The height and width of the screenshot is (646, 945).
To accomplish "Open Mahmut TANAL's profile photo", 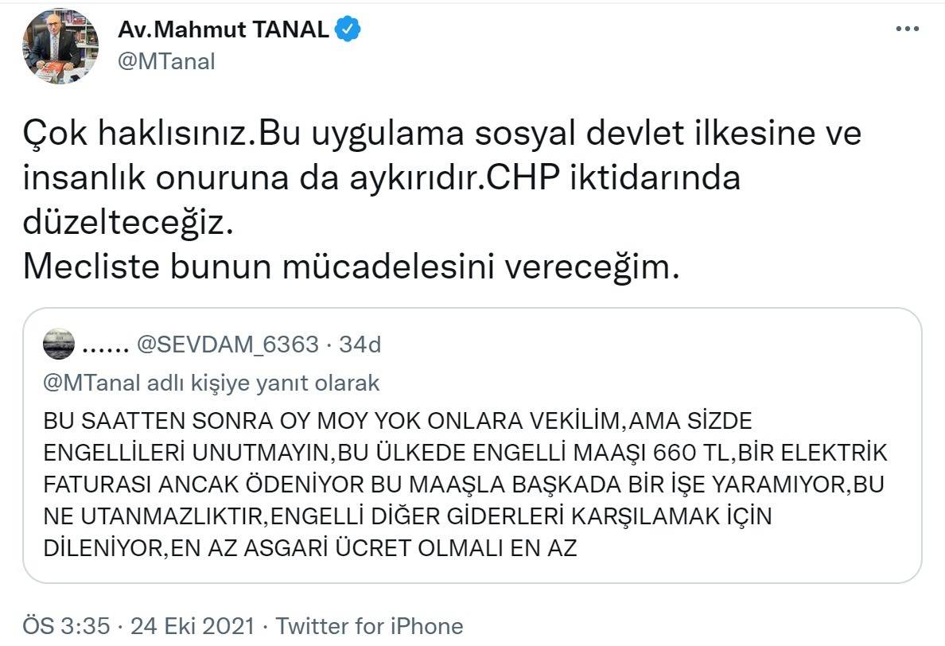I will tap(60, 45).
